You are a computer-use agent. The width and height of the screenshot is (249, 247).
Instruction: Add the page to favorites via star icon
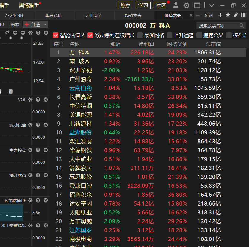[x=228, y=15]
